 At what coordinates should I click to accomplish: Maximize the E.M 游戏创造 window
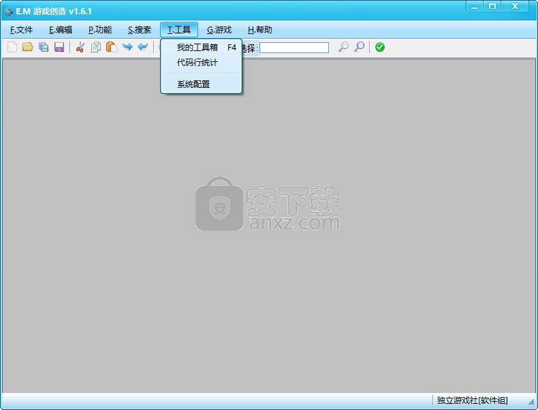coord(492,6)
